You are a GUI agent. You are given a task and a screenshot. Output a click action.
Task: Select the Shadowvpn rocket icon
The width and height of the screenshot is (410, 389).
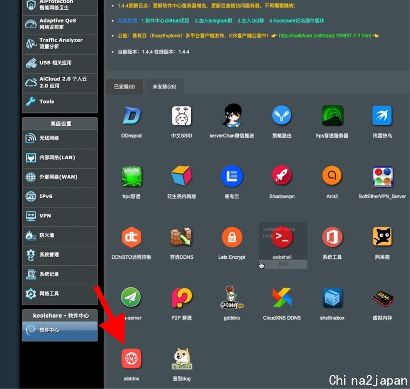[x=282, y=175]
